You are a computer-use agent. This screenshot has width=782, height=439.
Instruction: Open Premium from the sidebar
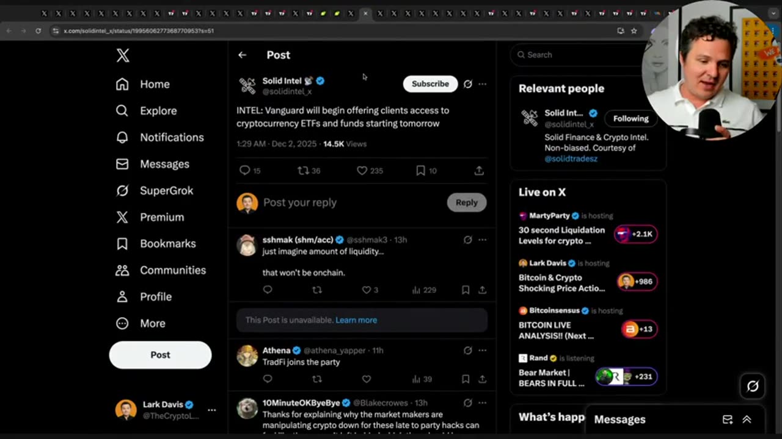coord(150,217)
